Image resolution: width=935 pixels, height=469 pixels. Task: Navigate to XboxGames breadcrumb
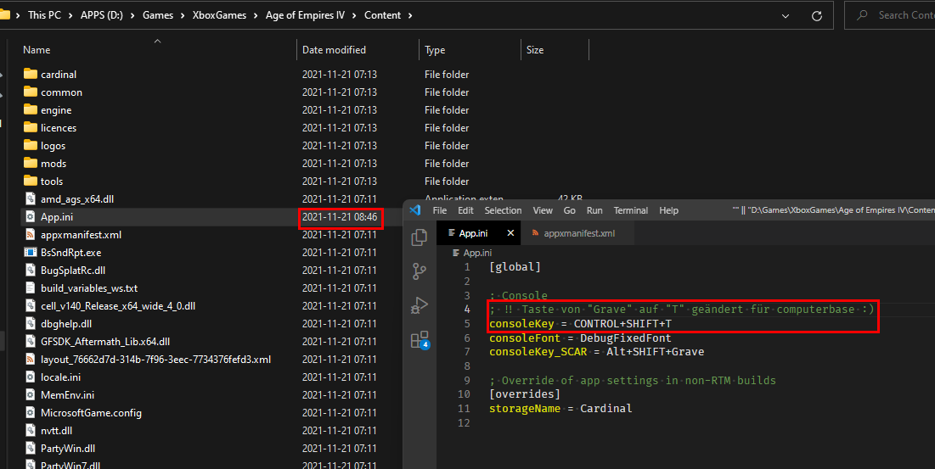(219, 15)
